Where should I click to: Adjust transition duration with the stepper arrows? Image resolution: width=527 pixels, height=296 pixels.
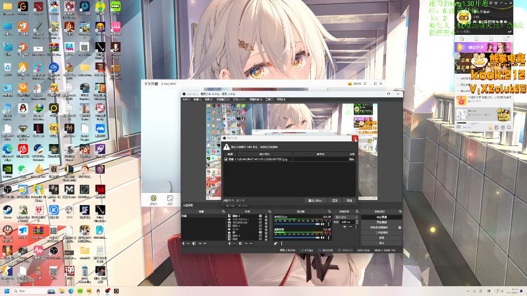point(357,222)
